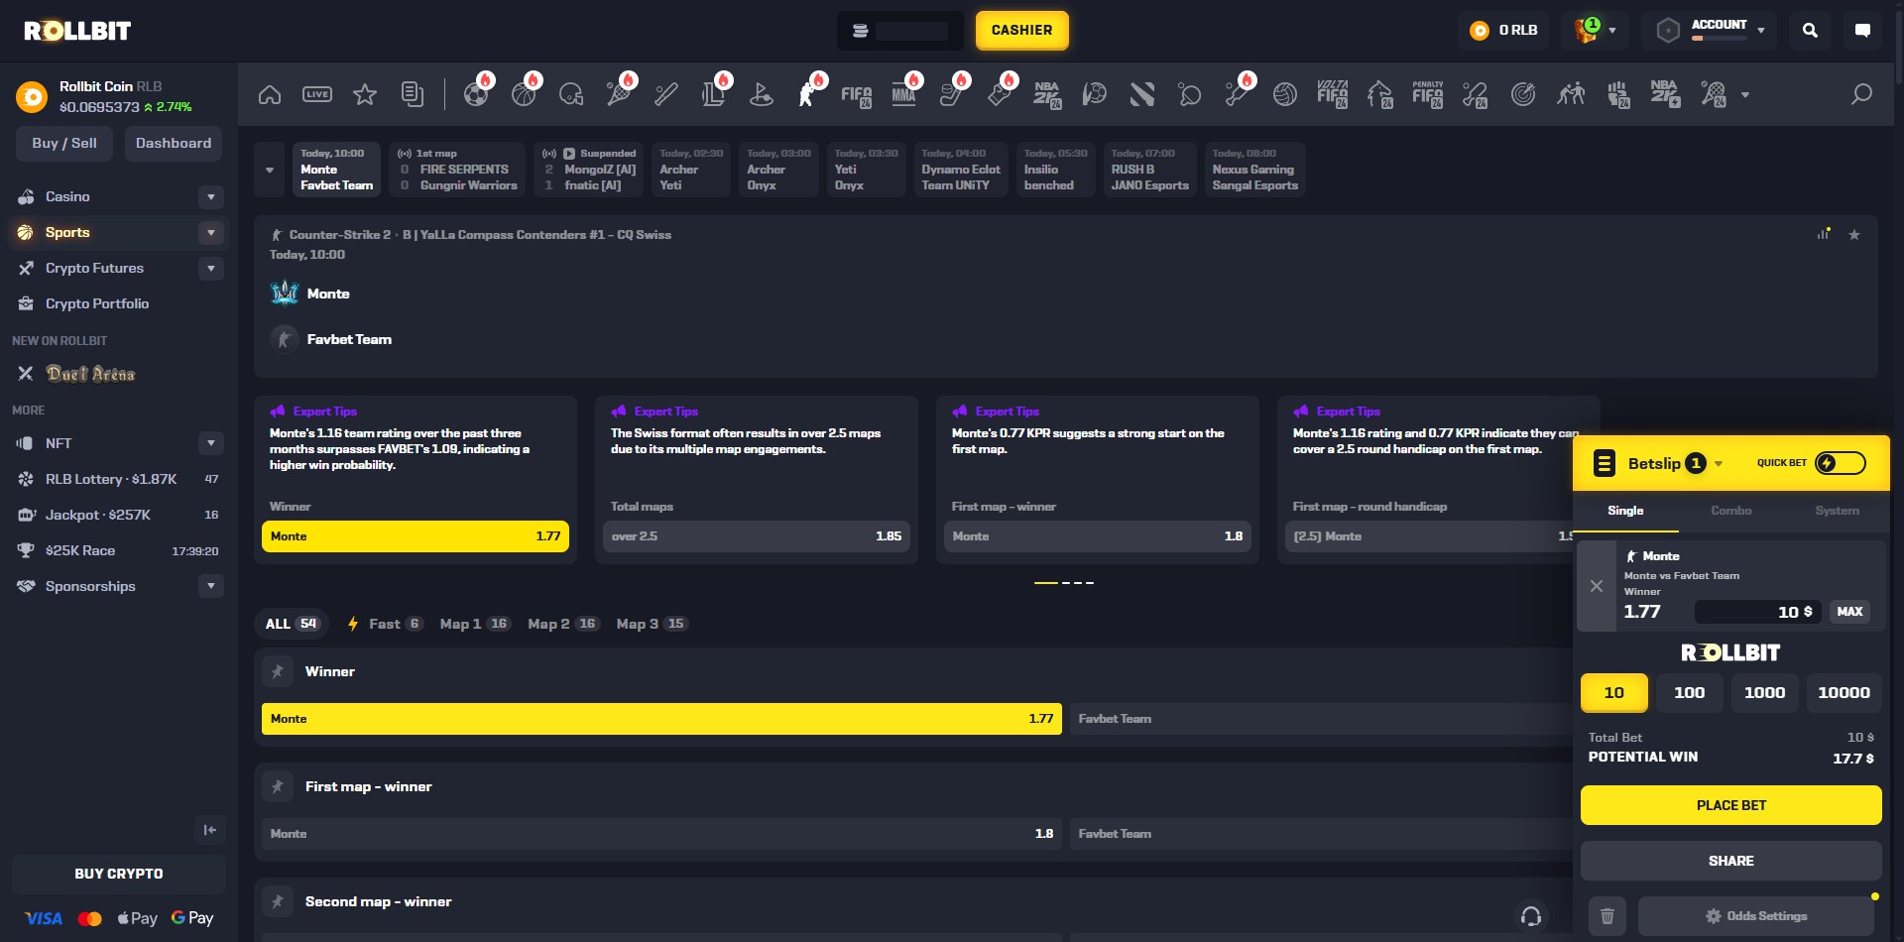Open the bet slips history icon
This screenshot has height=942, width=1904.
[413, 94]
